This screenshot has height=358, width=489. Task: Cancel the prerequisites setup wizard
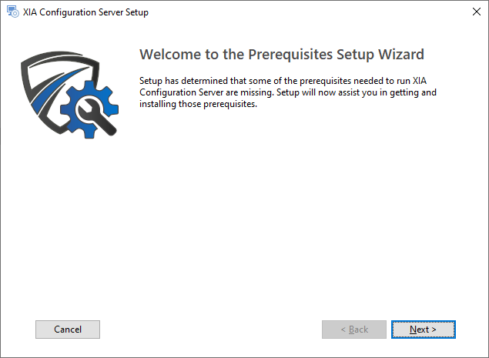click(68, 330)
